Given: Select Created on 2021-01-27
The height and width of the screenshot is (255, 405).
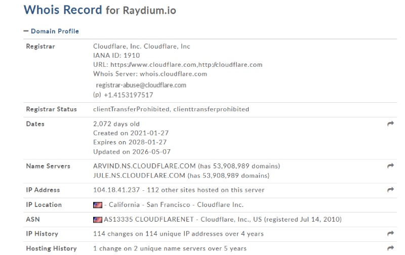Looking at the screenshot, I should click(x=131, y=133).
